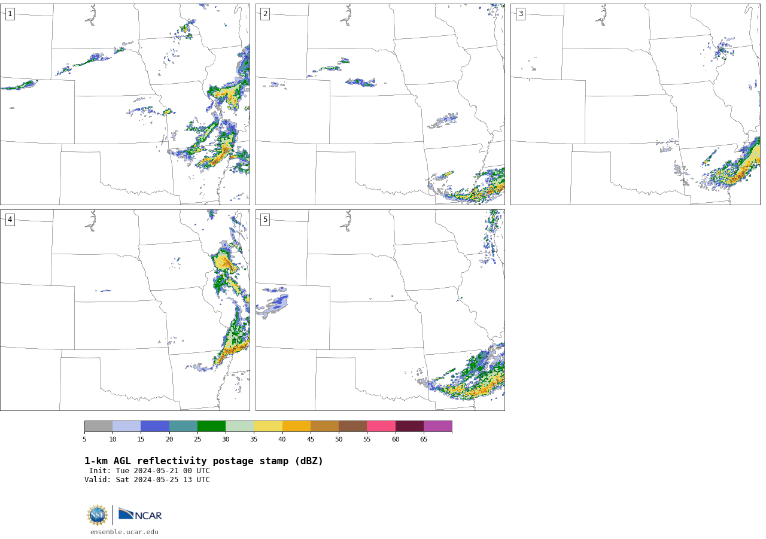Image resolution: width=766 pixels, height=539 pixels.
Task: Click the NSF logo icon
Action: (98, 515)
